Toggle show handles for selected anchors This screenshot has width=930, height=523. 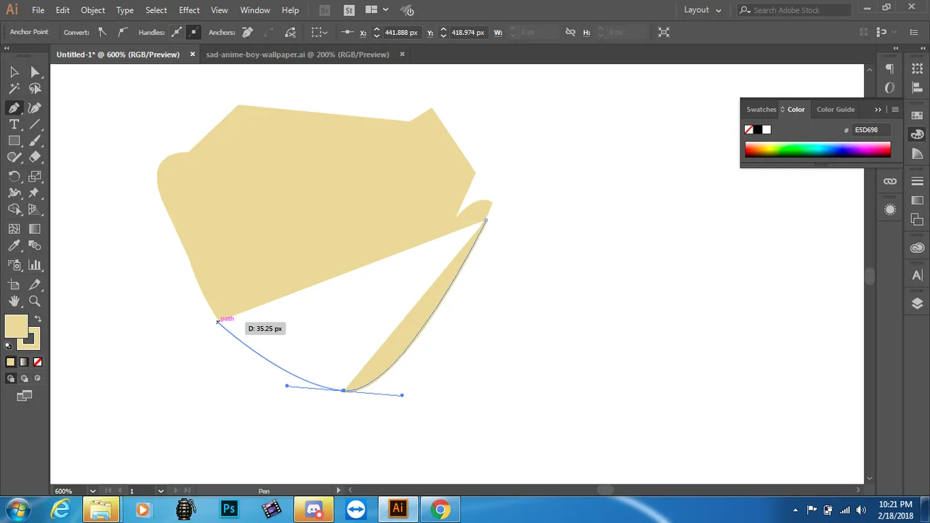point(176,32)
